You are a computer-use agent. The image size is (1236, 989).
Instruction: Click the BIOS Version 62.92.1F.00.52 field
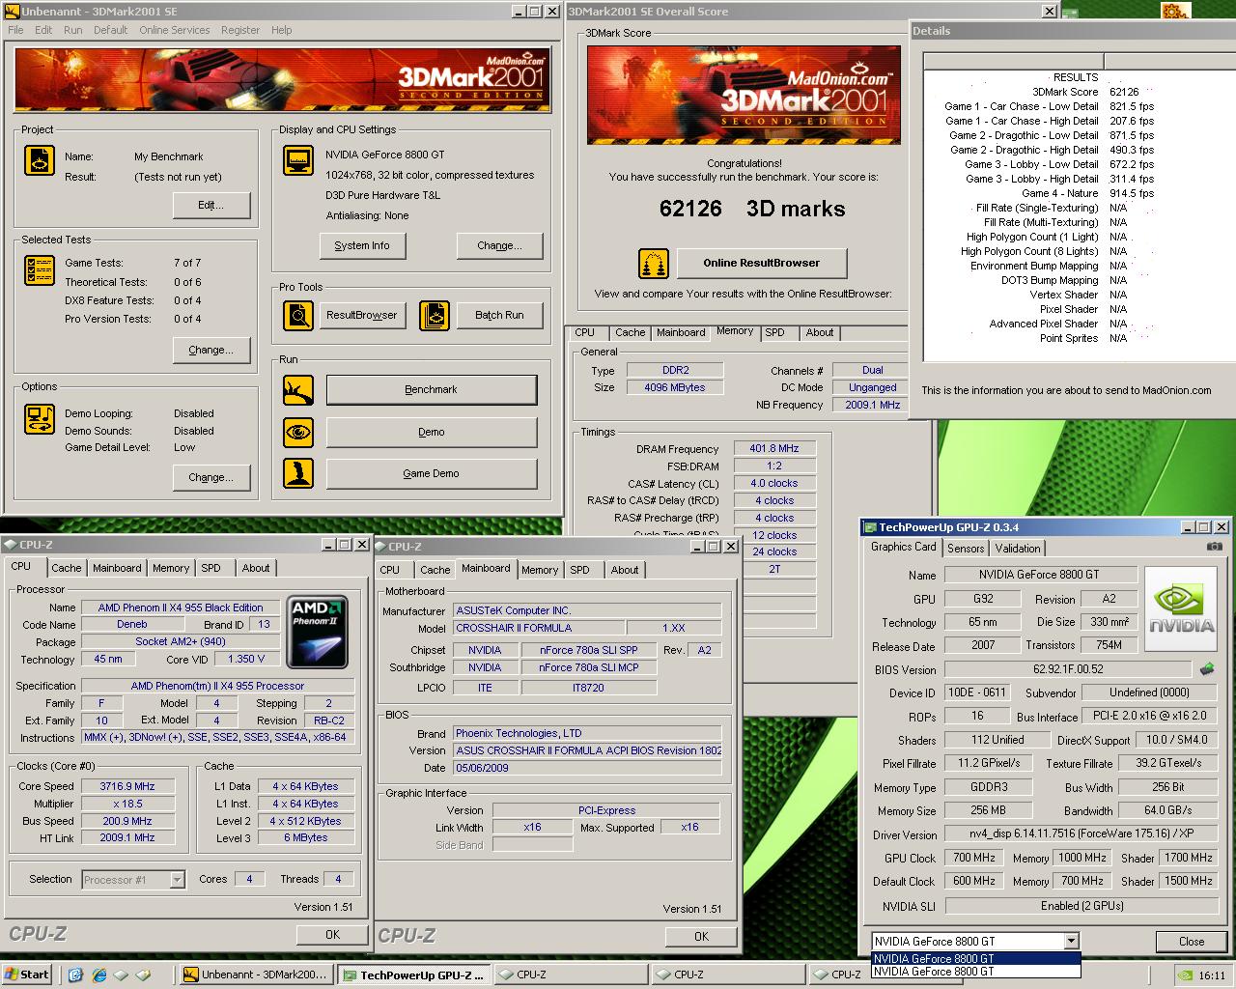point(1068,669)
